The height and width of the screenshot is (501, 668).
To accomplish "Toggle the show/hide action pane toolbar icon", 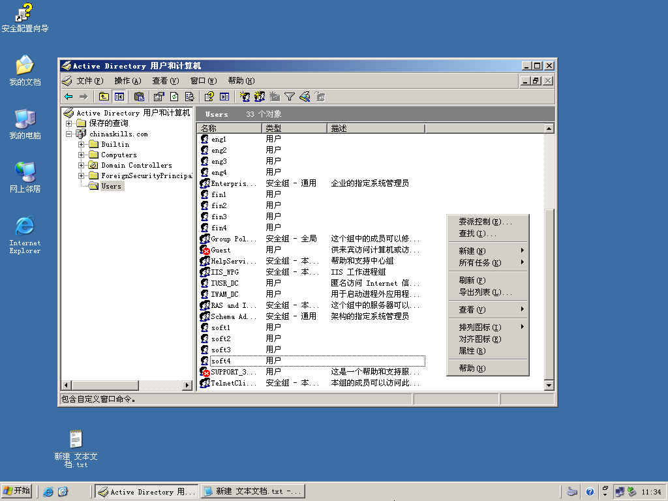I will (224, 97).
